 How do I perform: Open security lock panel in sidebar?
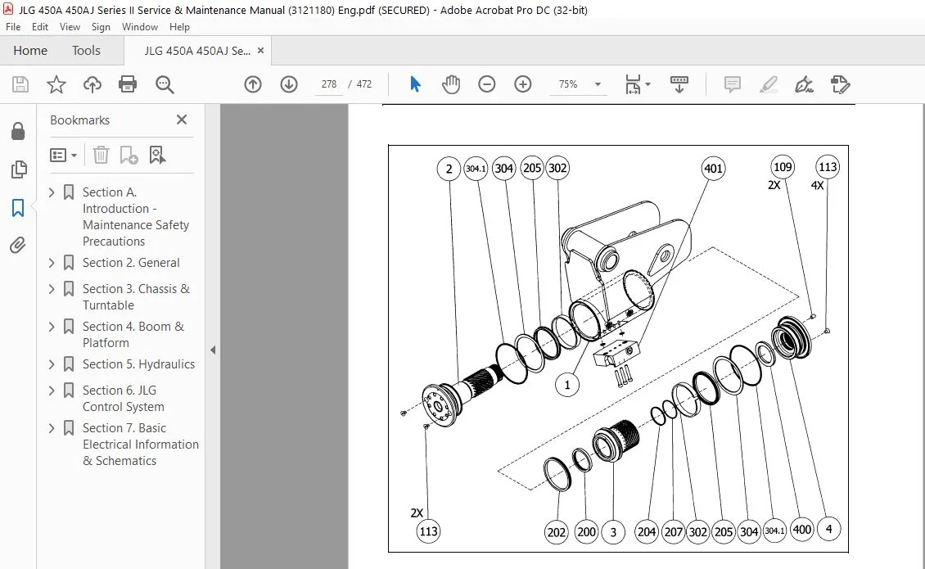pyautogui.click(x=18, y=131)
